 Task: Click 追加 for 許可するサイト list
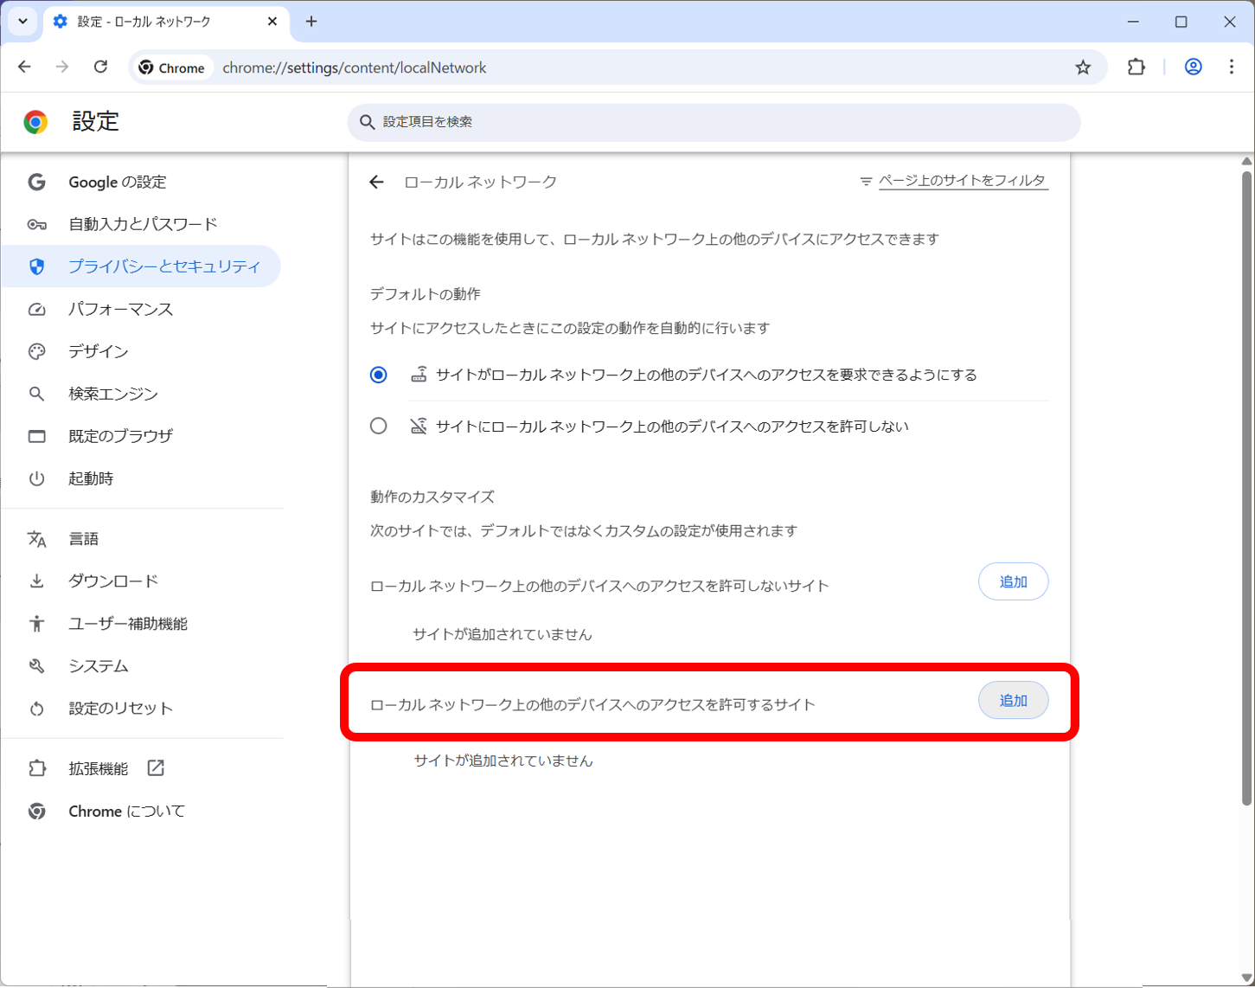coord(1013,701)
